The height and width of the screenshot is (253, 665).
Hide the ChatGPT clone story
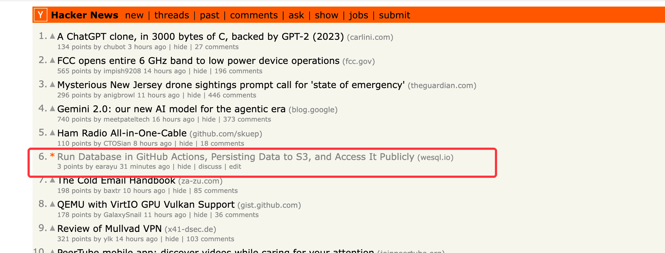[180, 47]
